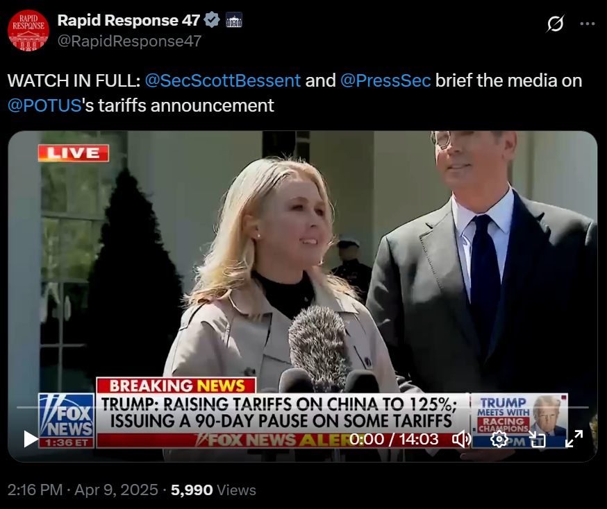Screen dimensions: 607x509
Task: Open the @SecScottBessent mention link
Action: click(x=223, y=80)
